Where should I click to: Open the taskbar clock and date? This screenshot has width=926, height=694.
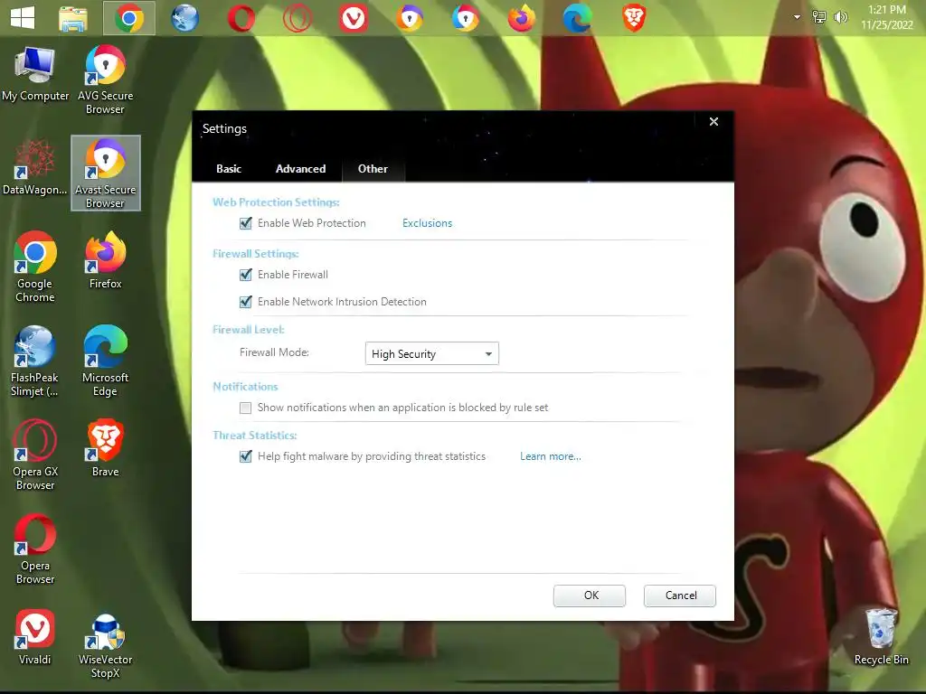(x=887, y=17)
